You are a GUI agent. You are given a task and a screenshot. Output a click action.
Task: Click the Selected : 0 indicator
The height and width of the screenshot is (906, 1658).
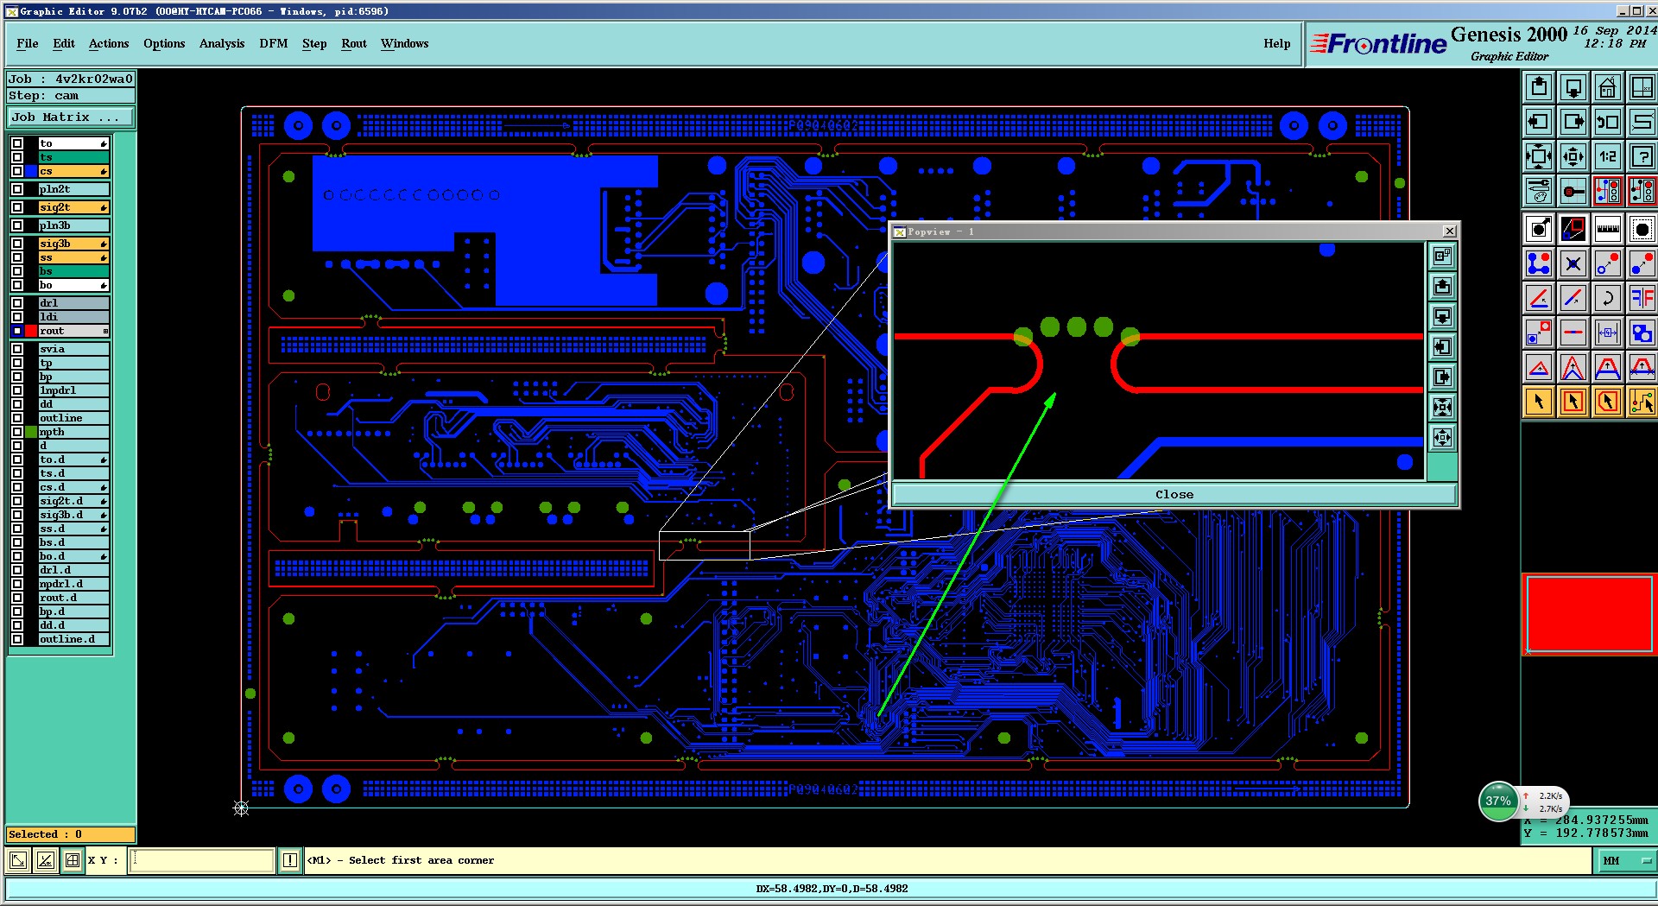click(x=71, y=834)
